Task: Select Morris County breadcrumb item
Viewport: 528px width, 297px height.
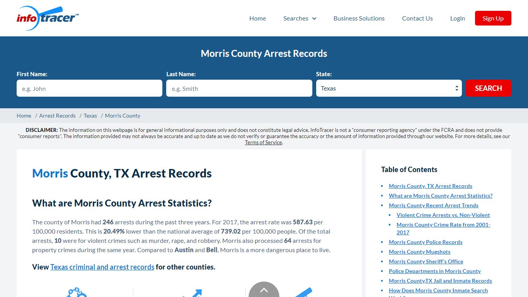Action: (123, 116)
